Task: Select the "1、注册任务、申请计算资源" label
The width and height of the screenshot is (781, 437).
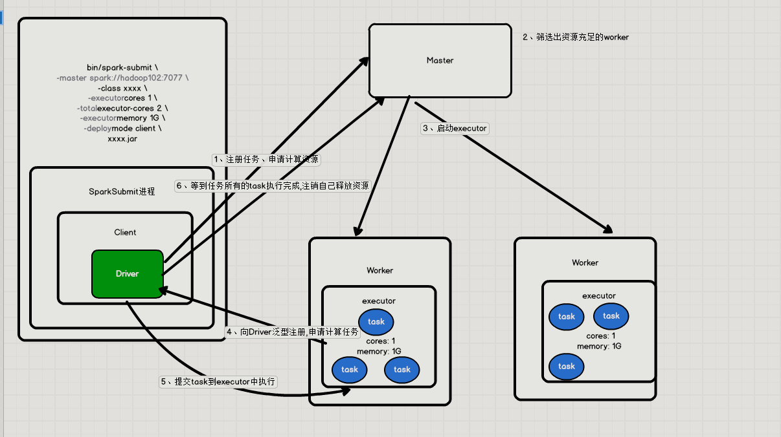Action: pyautogui.click(x=266, y=159)
